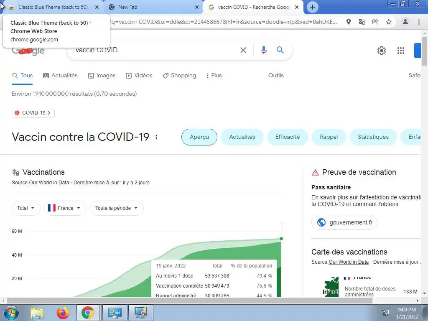Start voice search with microphone icon
This screenshot has width=428, height=321.
coord(263,50)
